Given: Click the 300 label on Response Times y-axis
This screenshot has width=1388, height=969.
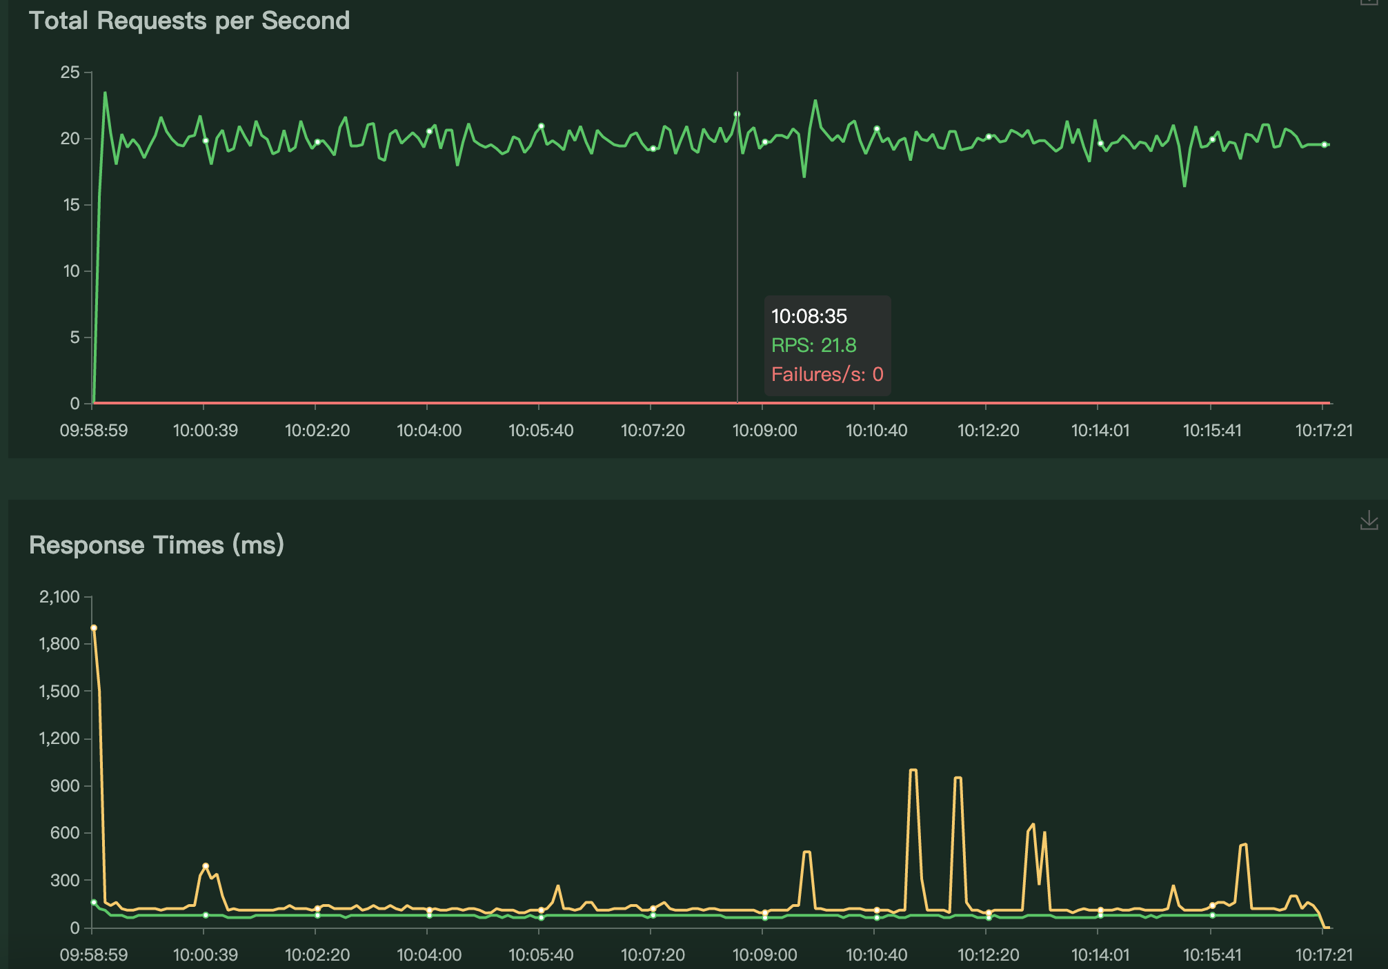Looking at the screenshot, I should click(66, 881).
